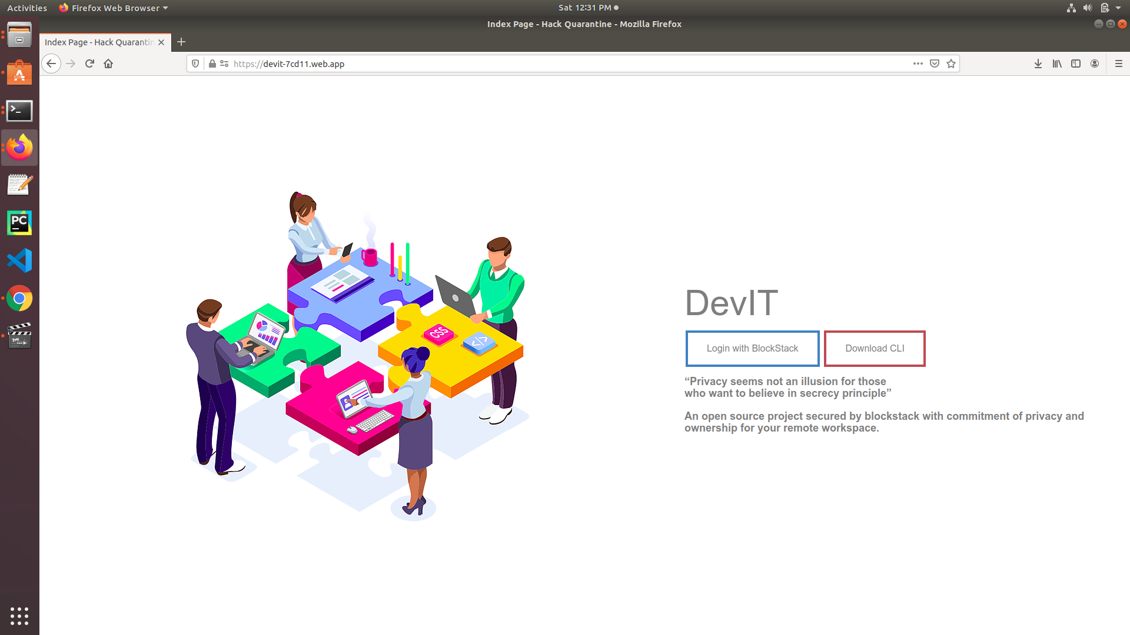
Task: Click Login with BlockStack button
Action: [x=752, y=349]
